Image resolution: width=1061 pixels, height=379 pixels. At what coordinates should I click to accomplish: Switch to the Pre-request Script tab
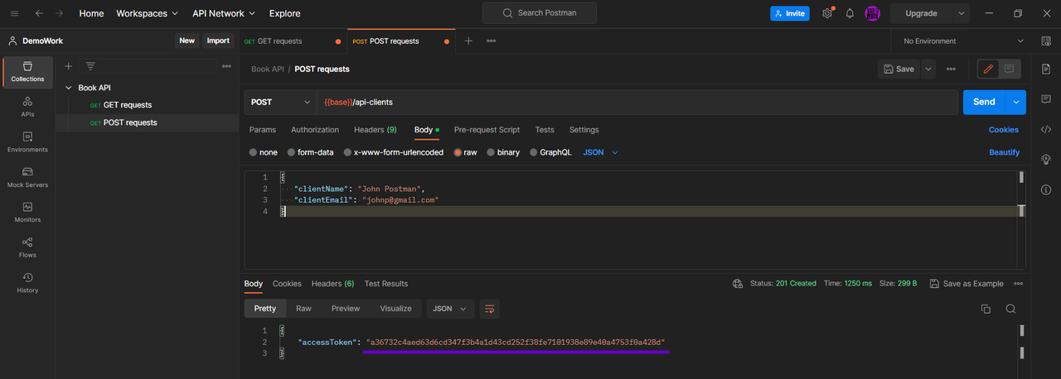tap(487, 130)
